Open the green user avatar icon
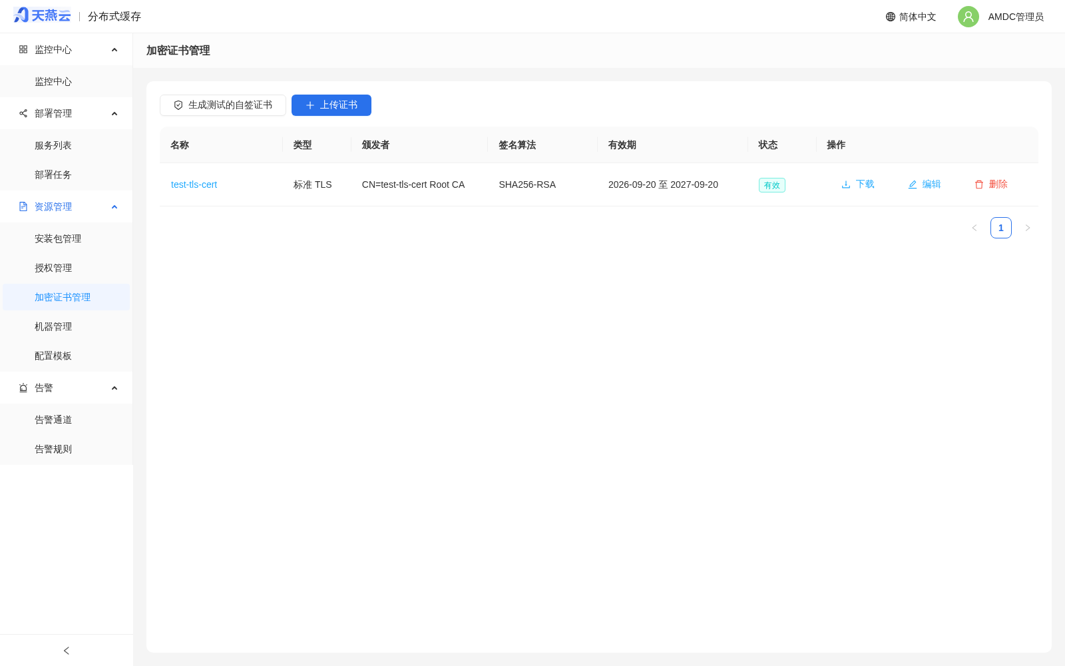This screenshot has height=666, width=1065. (968, 17)
